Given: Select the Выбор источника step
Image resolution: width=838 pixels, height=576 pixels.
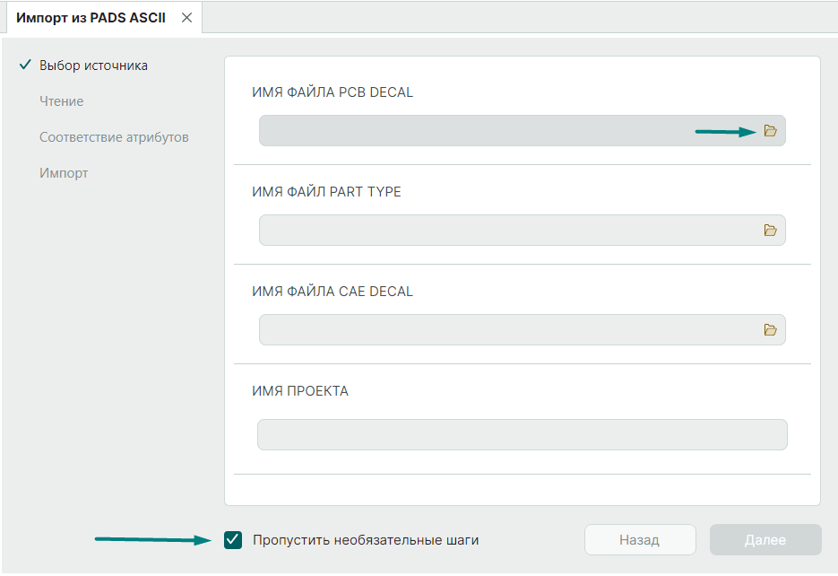Looking at the screenshot, I should (x=93, y=65).
